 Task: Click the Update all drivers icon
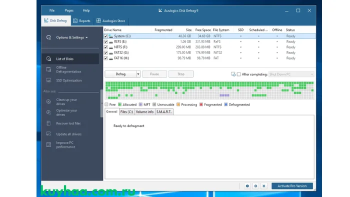coord(48,134)
